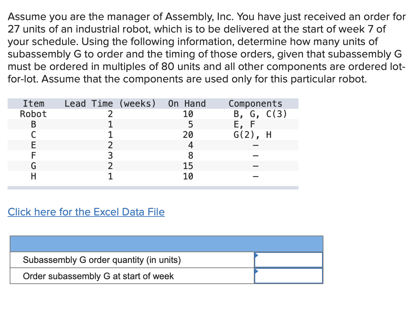Click the blue answer table header bar
Screen dimensions: 419x318
[167, 244]
